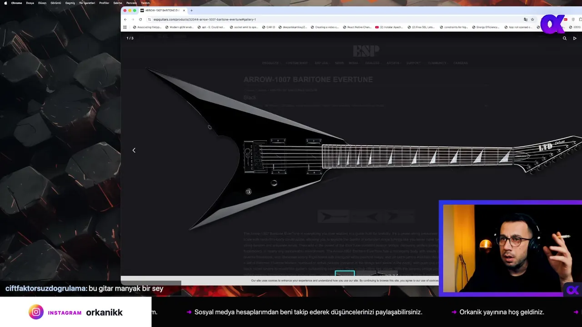Open the '(2) Instalar Apach...' YouTube bookmark
Viewport: 582px width, 327px height.
389,27
